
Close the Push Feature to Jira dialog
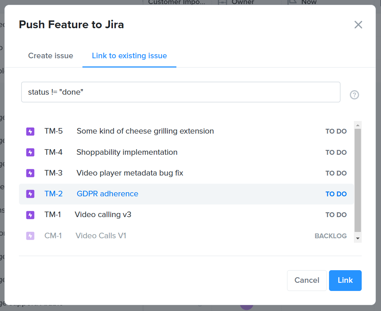358,24
